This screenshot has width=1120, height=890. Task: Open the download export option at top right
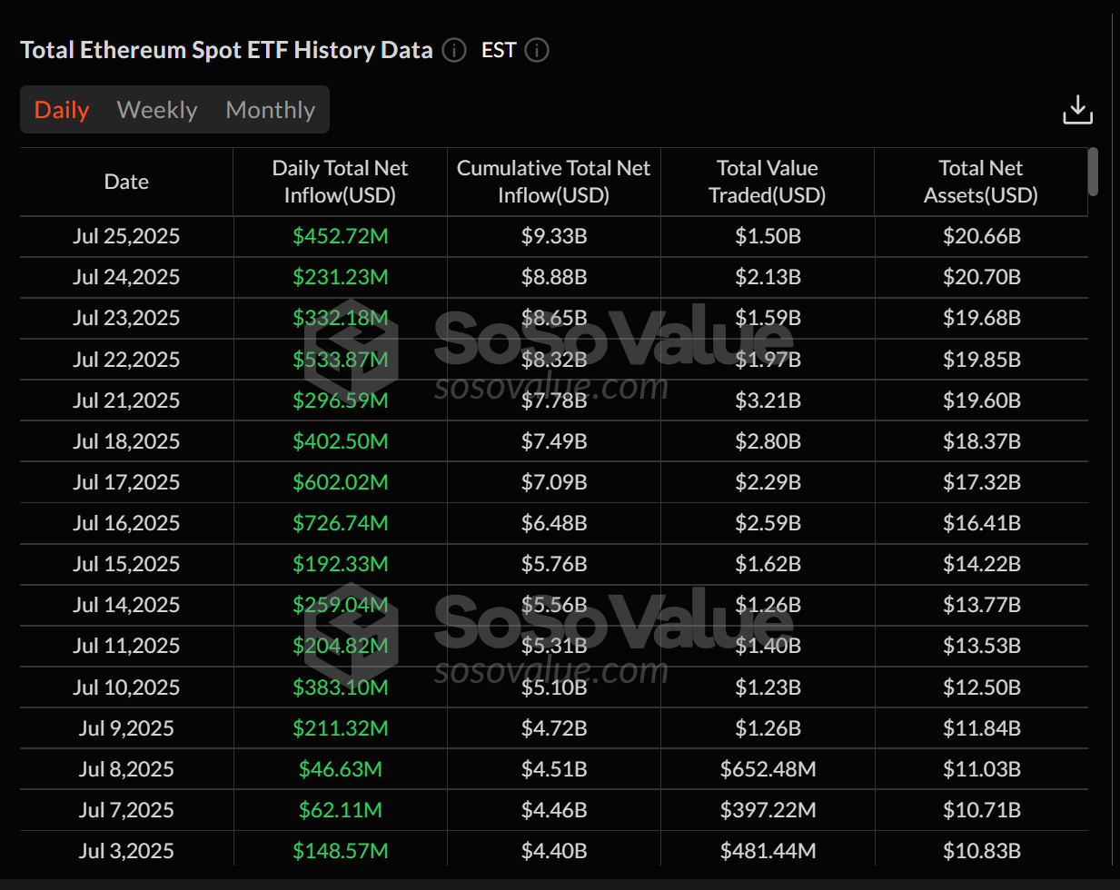pos(1077,109)
